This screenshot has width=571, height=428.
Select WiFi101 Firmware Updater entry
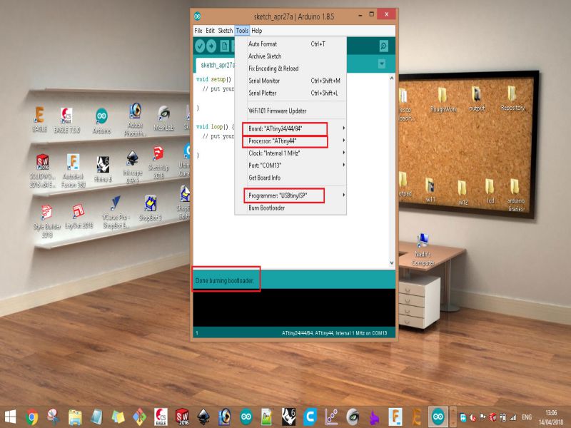coord(290,111)
